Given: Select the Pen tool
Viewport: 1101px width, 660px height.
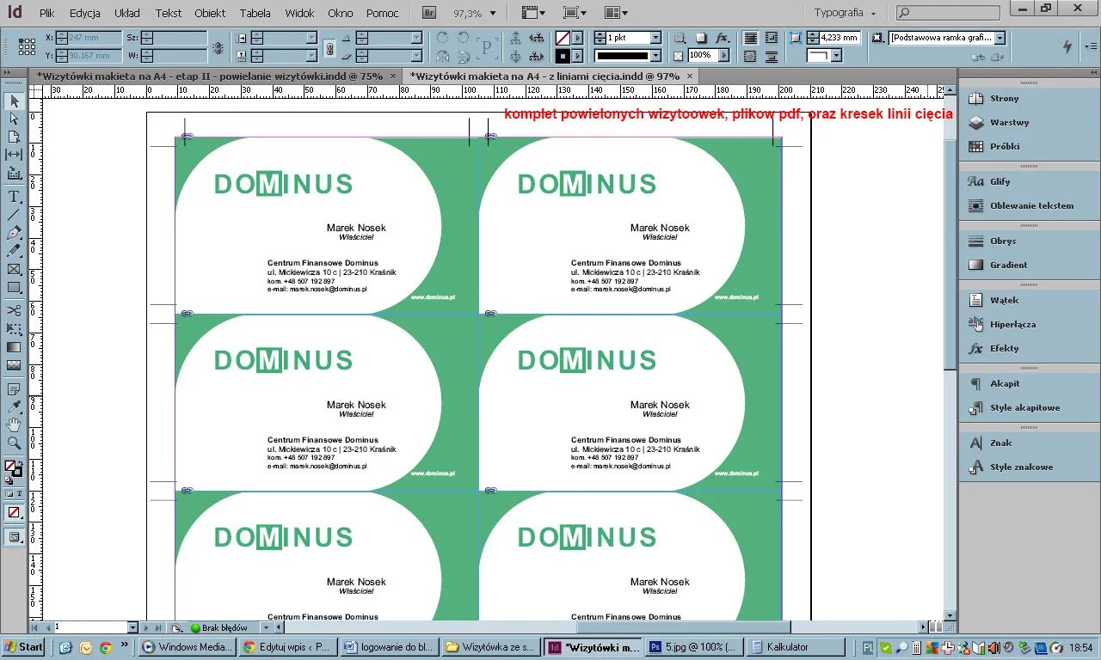Looking at the screenshot, I should pos(14,233).
